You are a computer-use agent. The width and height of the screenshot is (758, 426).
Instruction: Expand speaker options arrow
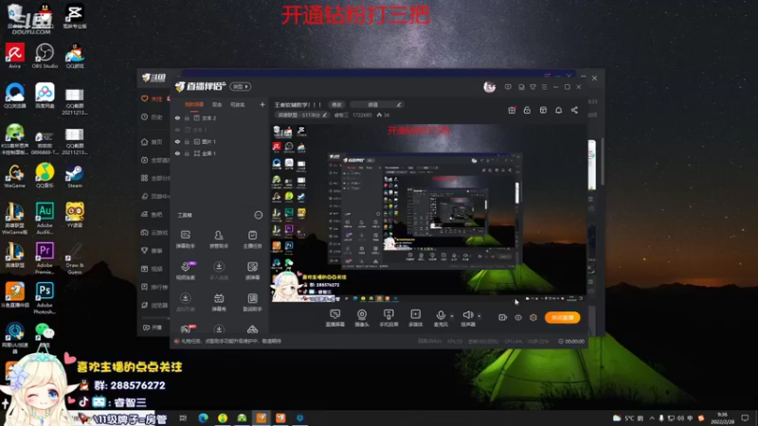[479, 316]
